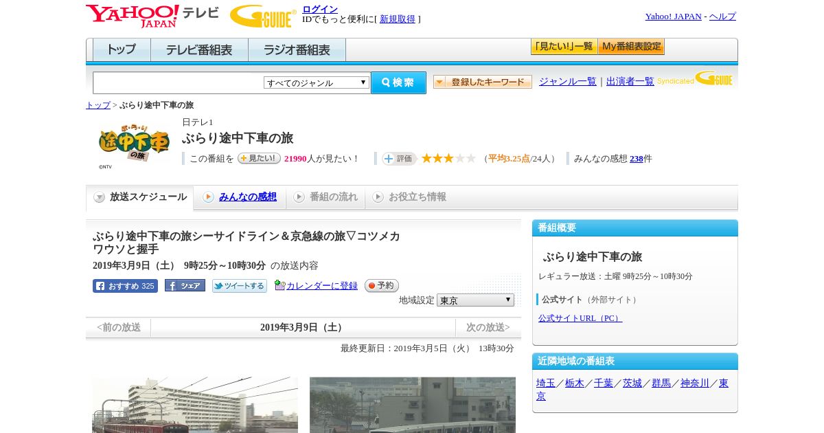Click the Syndicated G-GUIDE logo
This screenshot has height=433, width=824.
point(695,78)
